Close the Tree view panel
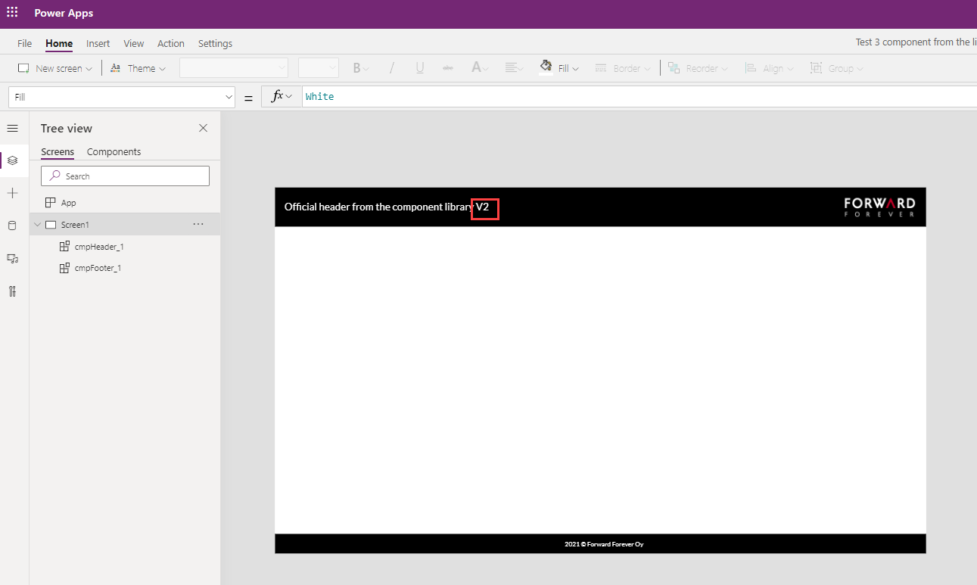 point(203,128)
